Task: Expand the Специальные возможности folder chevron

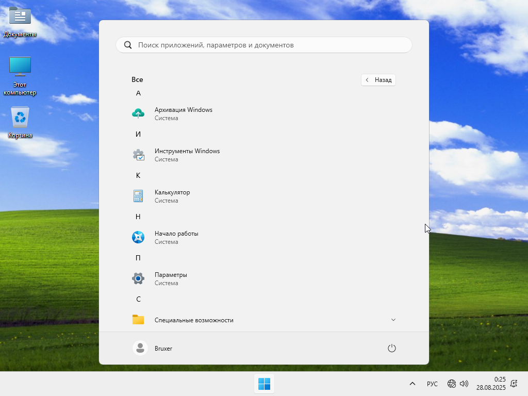Action: pyautogui.click(x=393, y=320)
